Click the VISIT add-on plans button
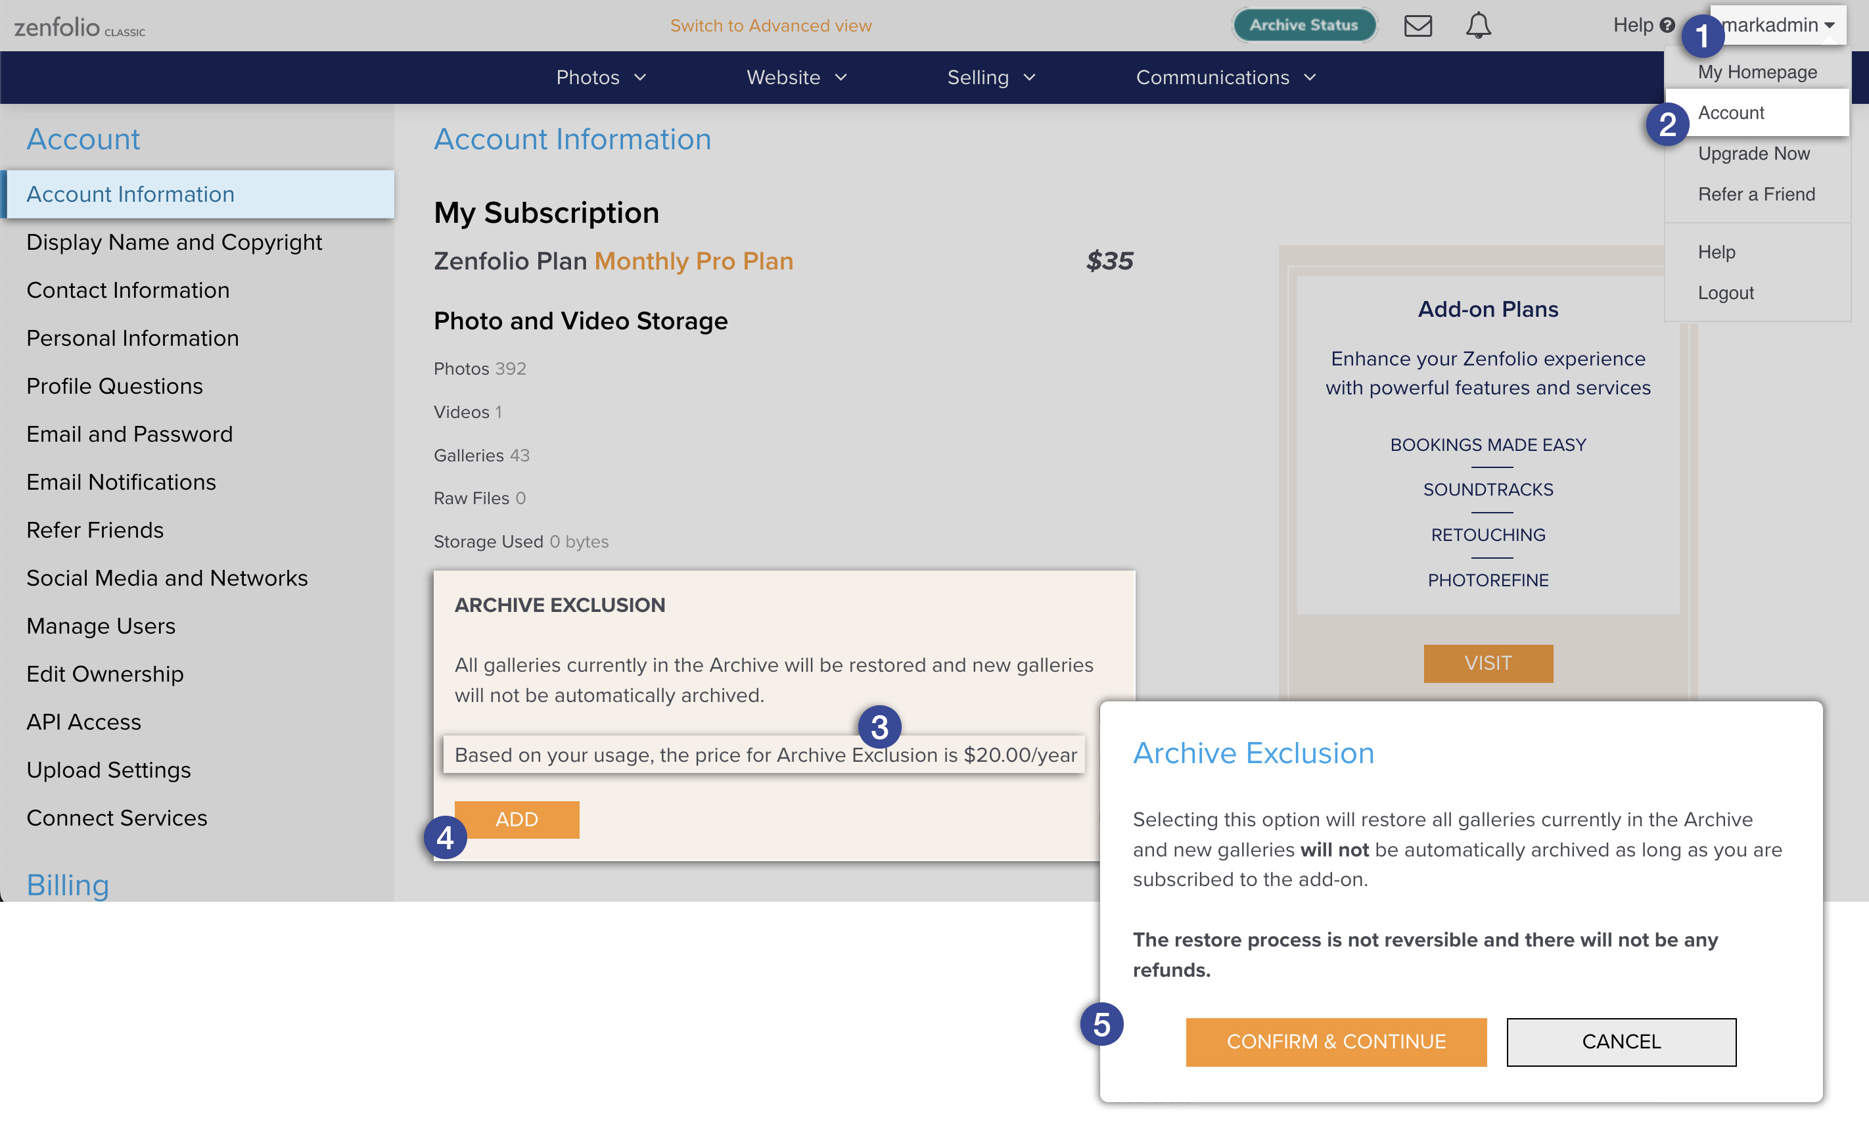This screenshot has width=1869, height=1122. [x=1488, y=663]
